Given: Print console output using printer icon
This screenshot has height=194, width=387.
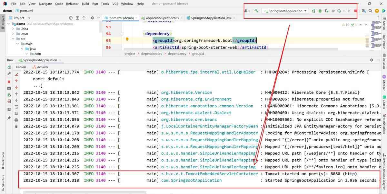Looking at the screenshot, I should (x=16, y=119).
